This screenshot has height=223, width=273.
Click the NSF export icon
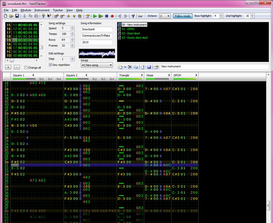coord(140,16)
